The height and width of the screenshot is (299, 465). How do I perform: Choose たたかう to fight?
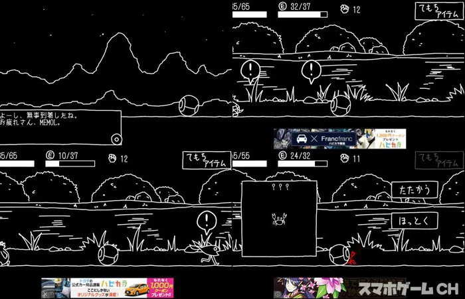415,190
